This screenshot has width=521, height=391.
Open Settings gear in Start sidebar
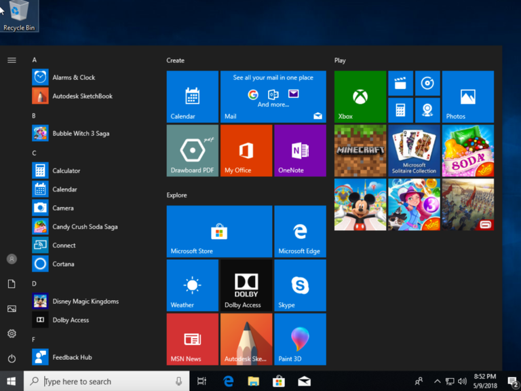coord(12,333)
